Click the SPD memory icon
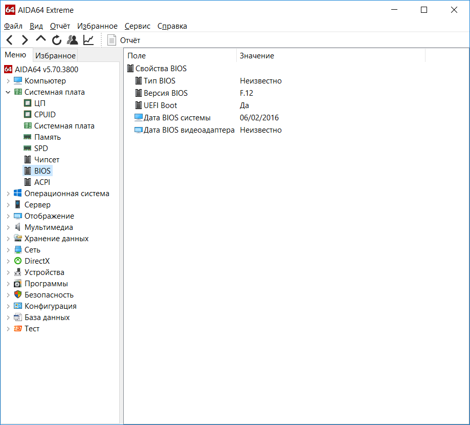Image resolution: width=470 pixels, height=425 pixels. [28, 148]
